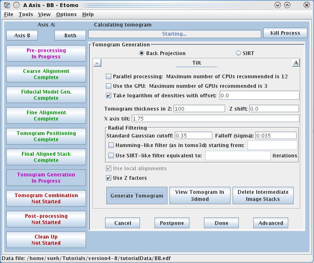Image resolution: width=314 pixels, height=263 pixels.
Task: Open Final Aligned Stack step
Action: coord(46,157)
